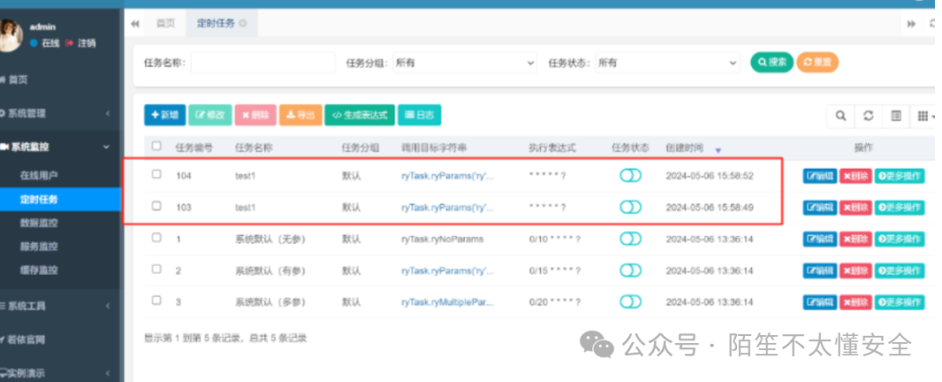Refresh the table with the refresh icon
The height and width of the screenshot is (382, 942).
pyautogui.click(x=868, y=117)
